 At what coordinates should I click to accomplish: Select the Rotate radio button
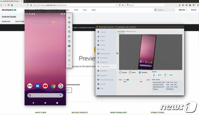click(120, 73)
